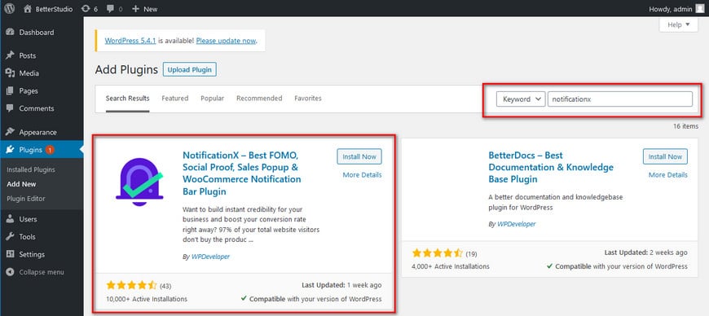Click the Please update now link
The width and height of the screenshot is (709, 316).
tap(226, 40)
